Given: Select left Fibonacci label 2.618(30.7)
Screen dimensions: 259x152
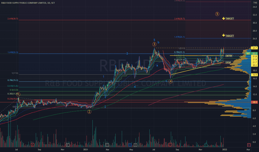Looking at the screenshot, I should [13, 19].
